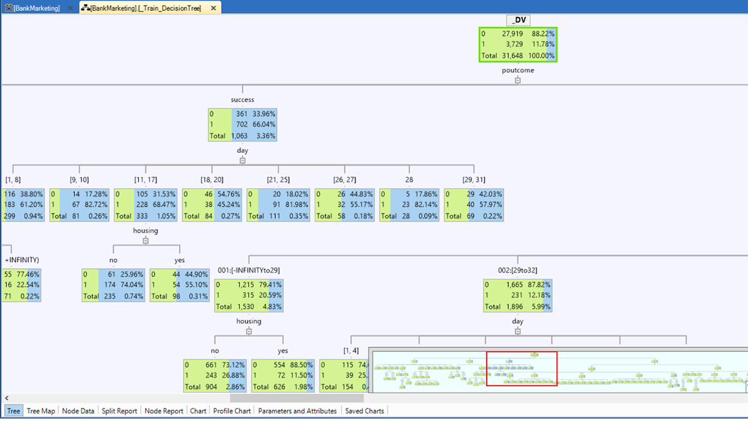Click the tree icon on the _Train_DecisionTree tab

pos(85,8)
